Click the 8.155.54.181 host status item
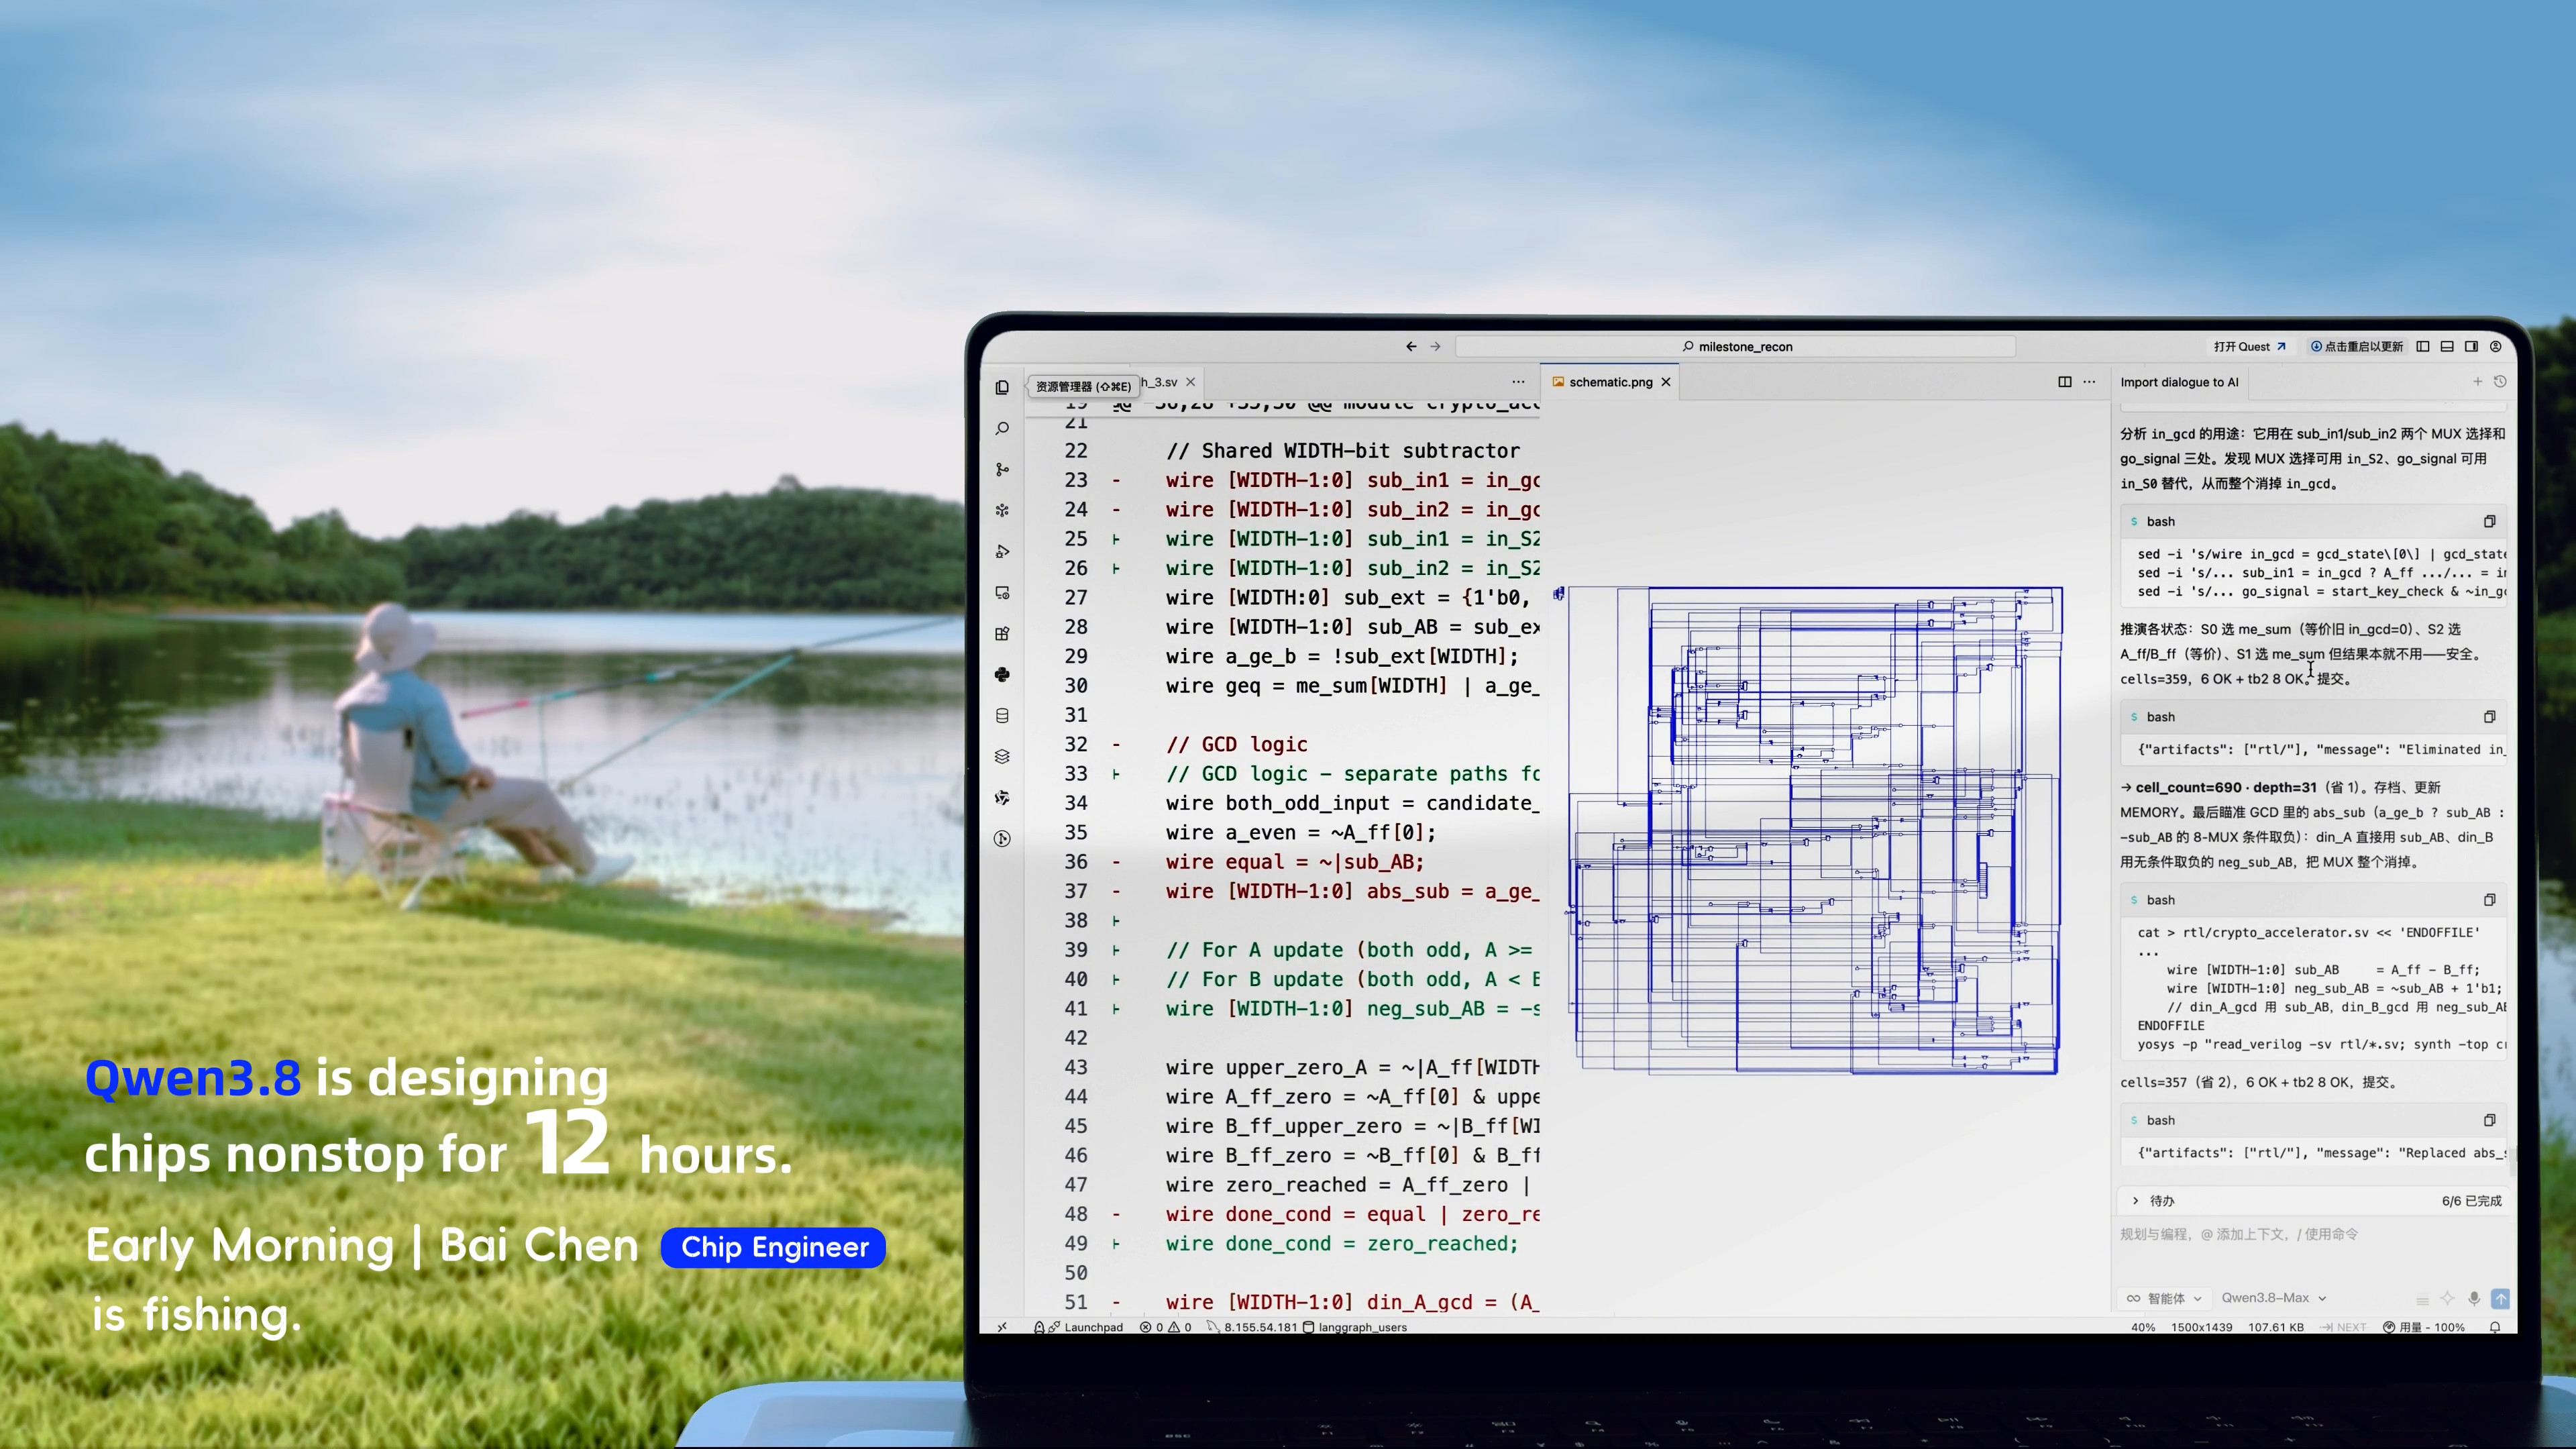 click(x=1252, y=1327)
